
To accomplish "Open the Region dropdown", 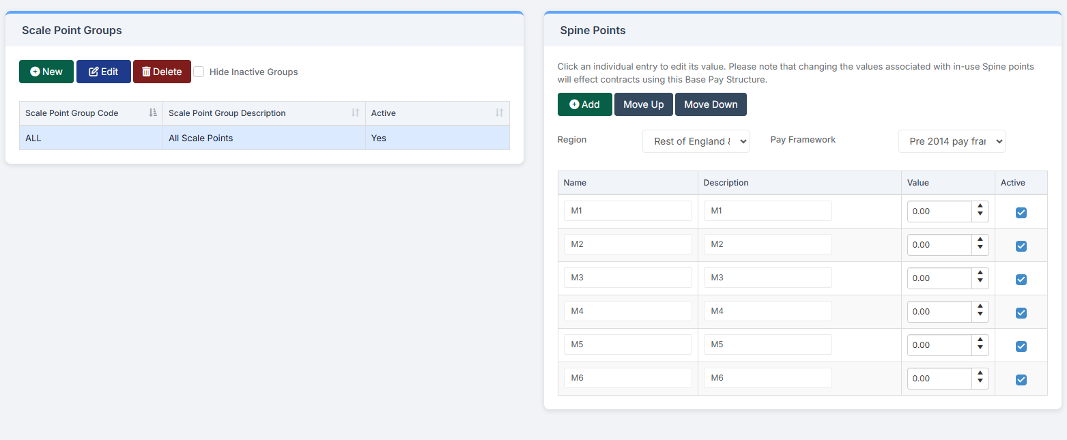I will [x=696, y=141].
